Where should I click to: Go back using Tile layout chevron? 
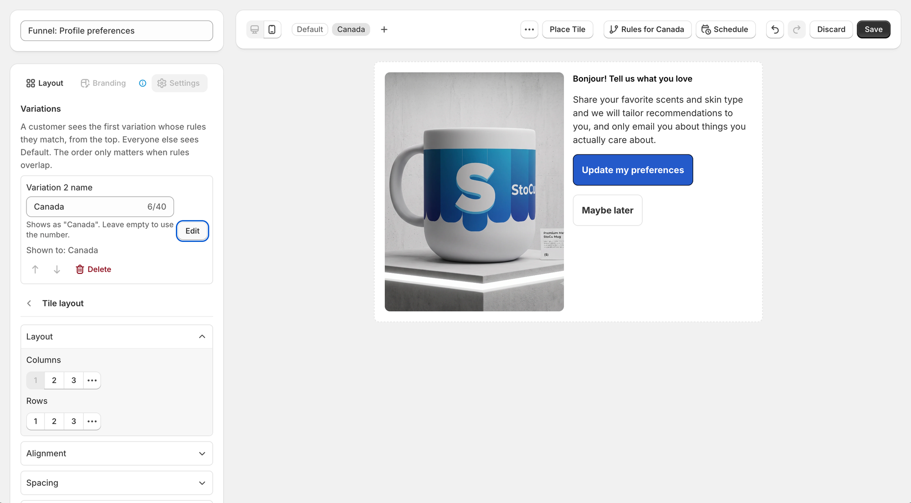(29, 303)
